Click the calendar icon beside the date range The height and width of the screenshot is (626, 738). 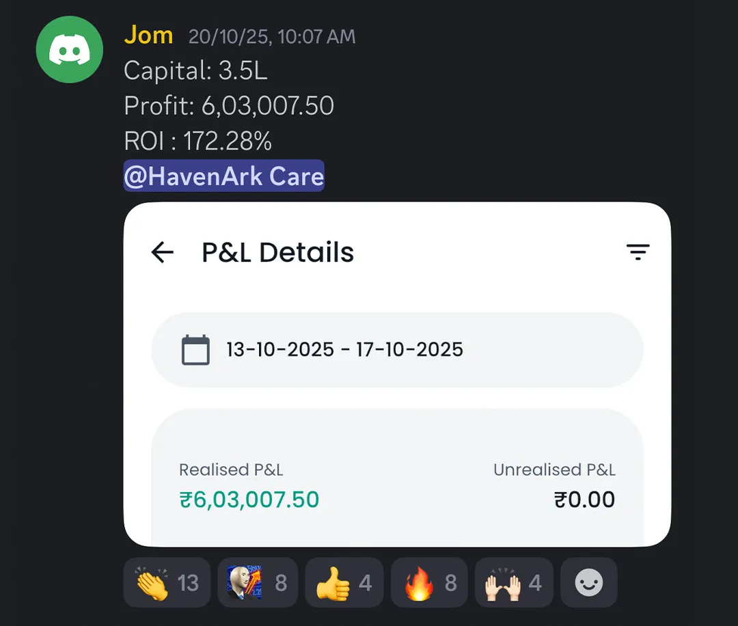[195, 350]
